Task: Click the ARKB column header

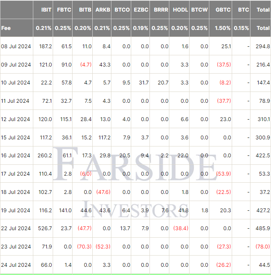Action: (x=103, y=10)
